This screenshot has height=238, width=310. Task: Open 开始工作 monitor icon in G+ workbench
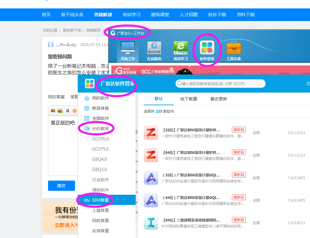tap(128, 48)
